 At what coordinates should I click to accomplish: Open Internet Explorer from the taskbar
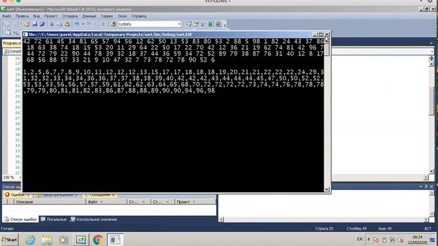point(30,240)
